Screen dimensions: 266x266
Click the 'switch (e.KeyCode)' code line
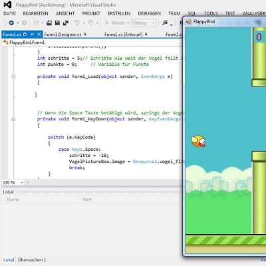pos(72,137)
